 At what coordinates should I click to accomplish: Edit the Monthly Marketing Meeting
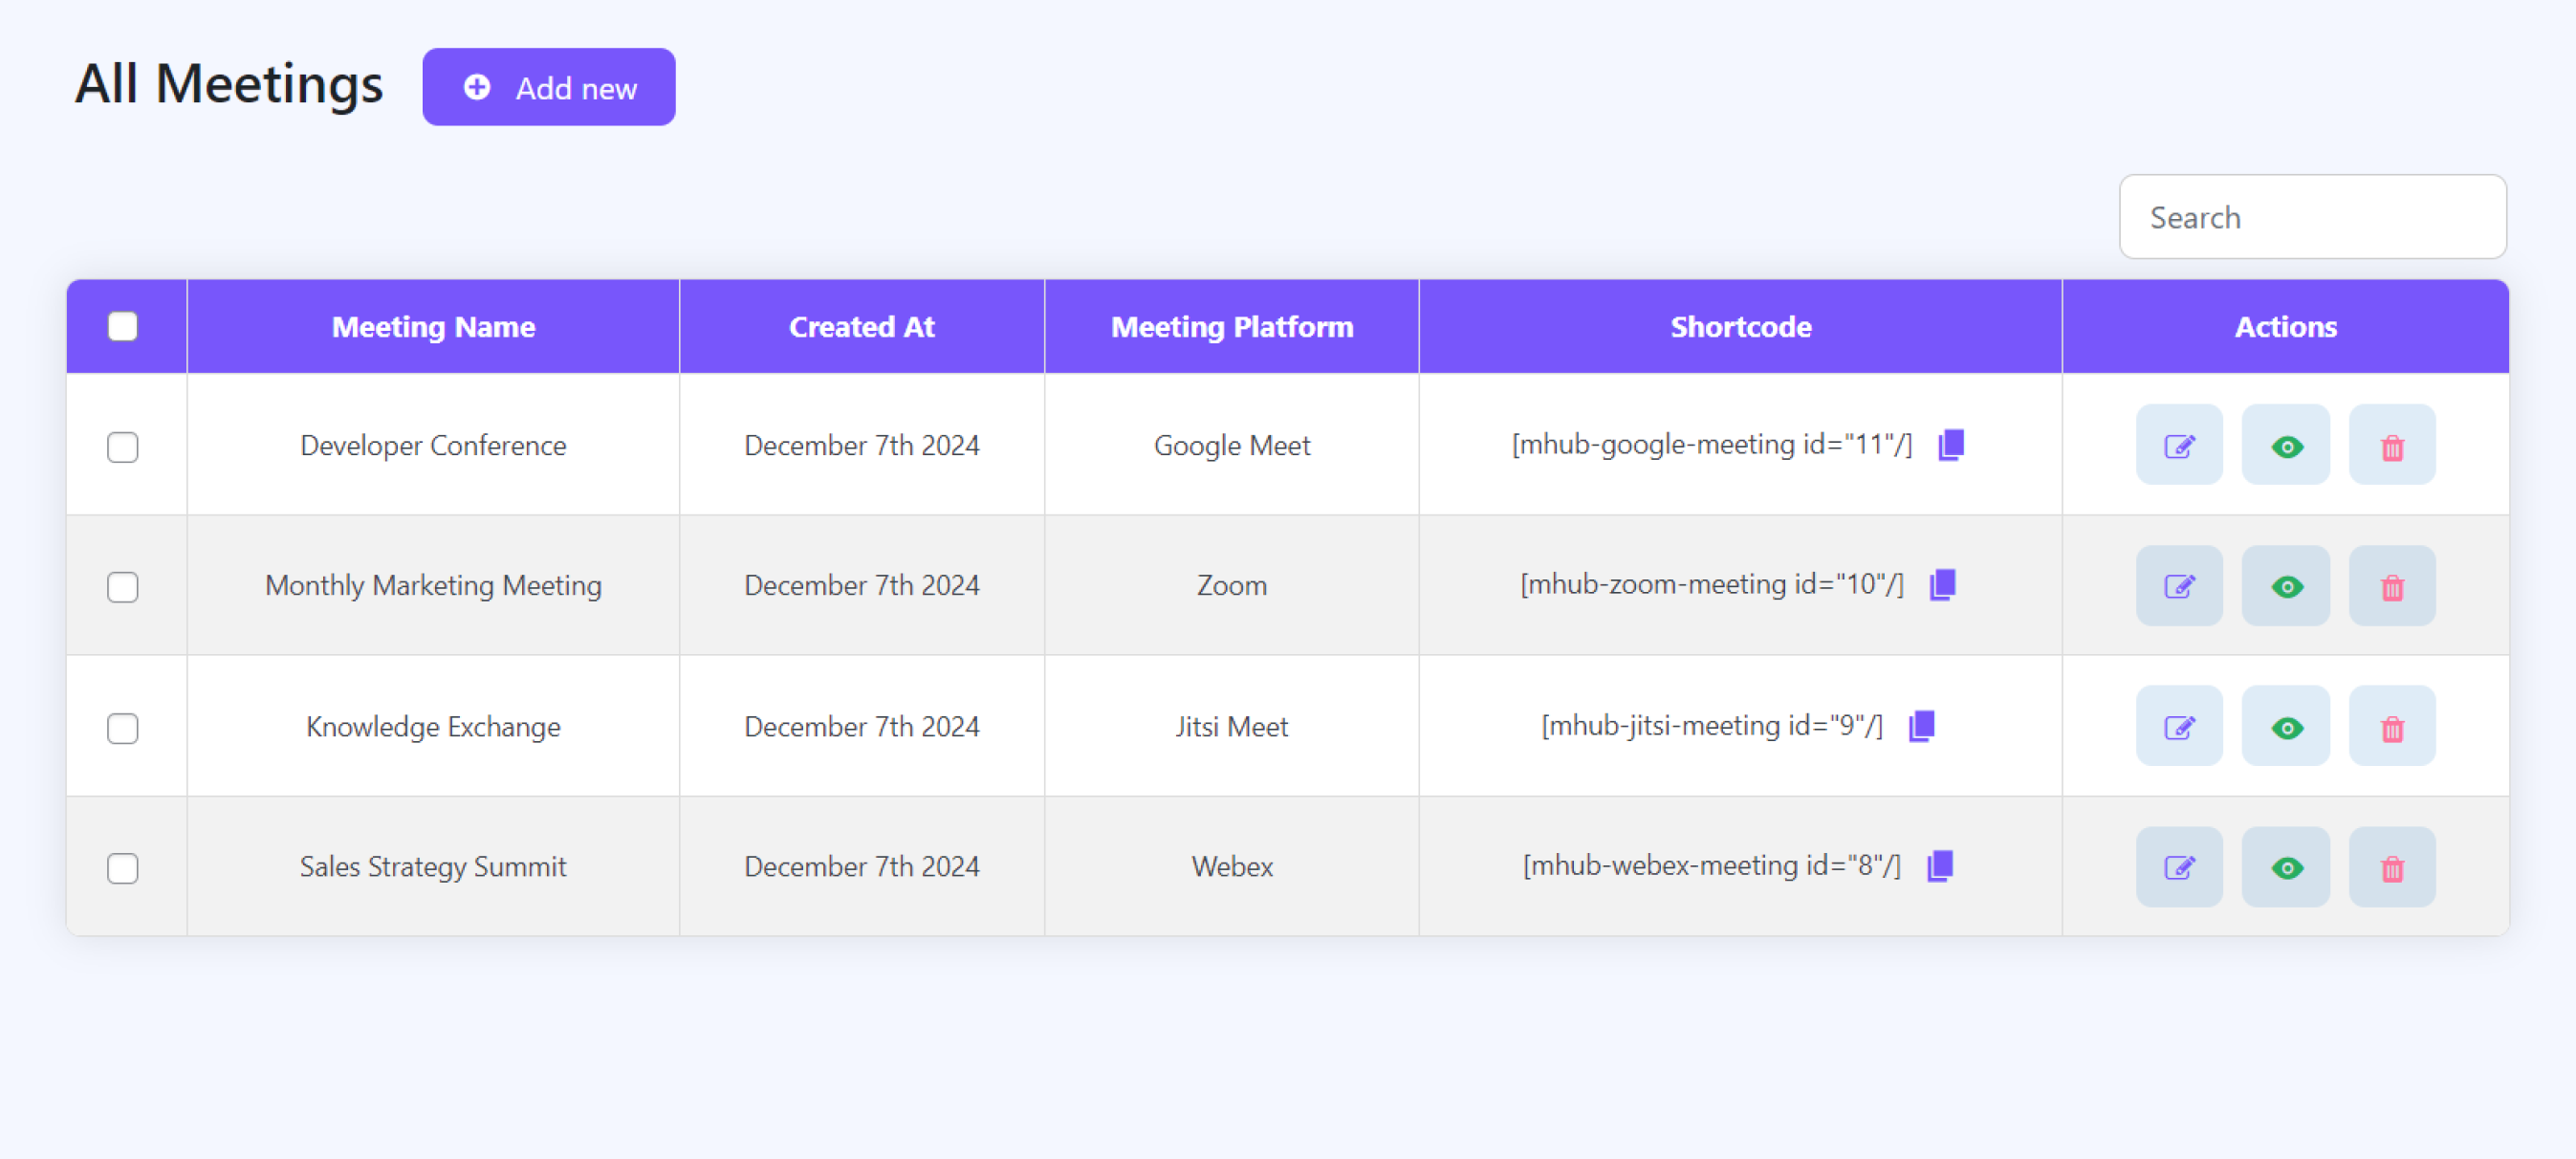click(x=2179, y=585)
